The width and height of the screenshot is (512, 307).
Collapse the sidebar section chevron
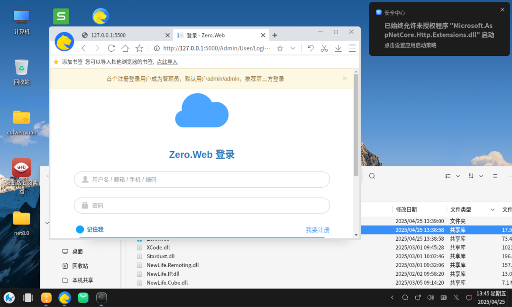47,223
